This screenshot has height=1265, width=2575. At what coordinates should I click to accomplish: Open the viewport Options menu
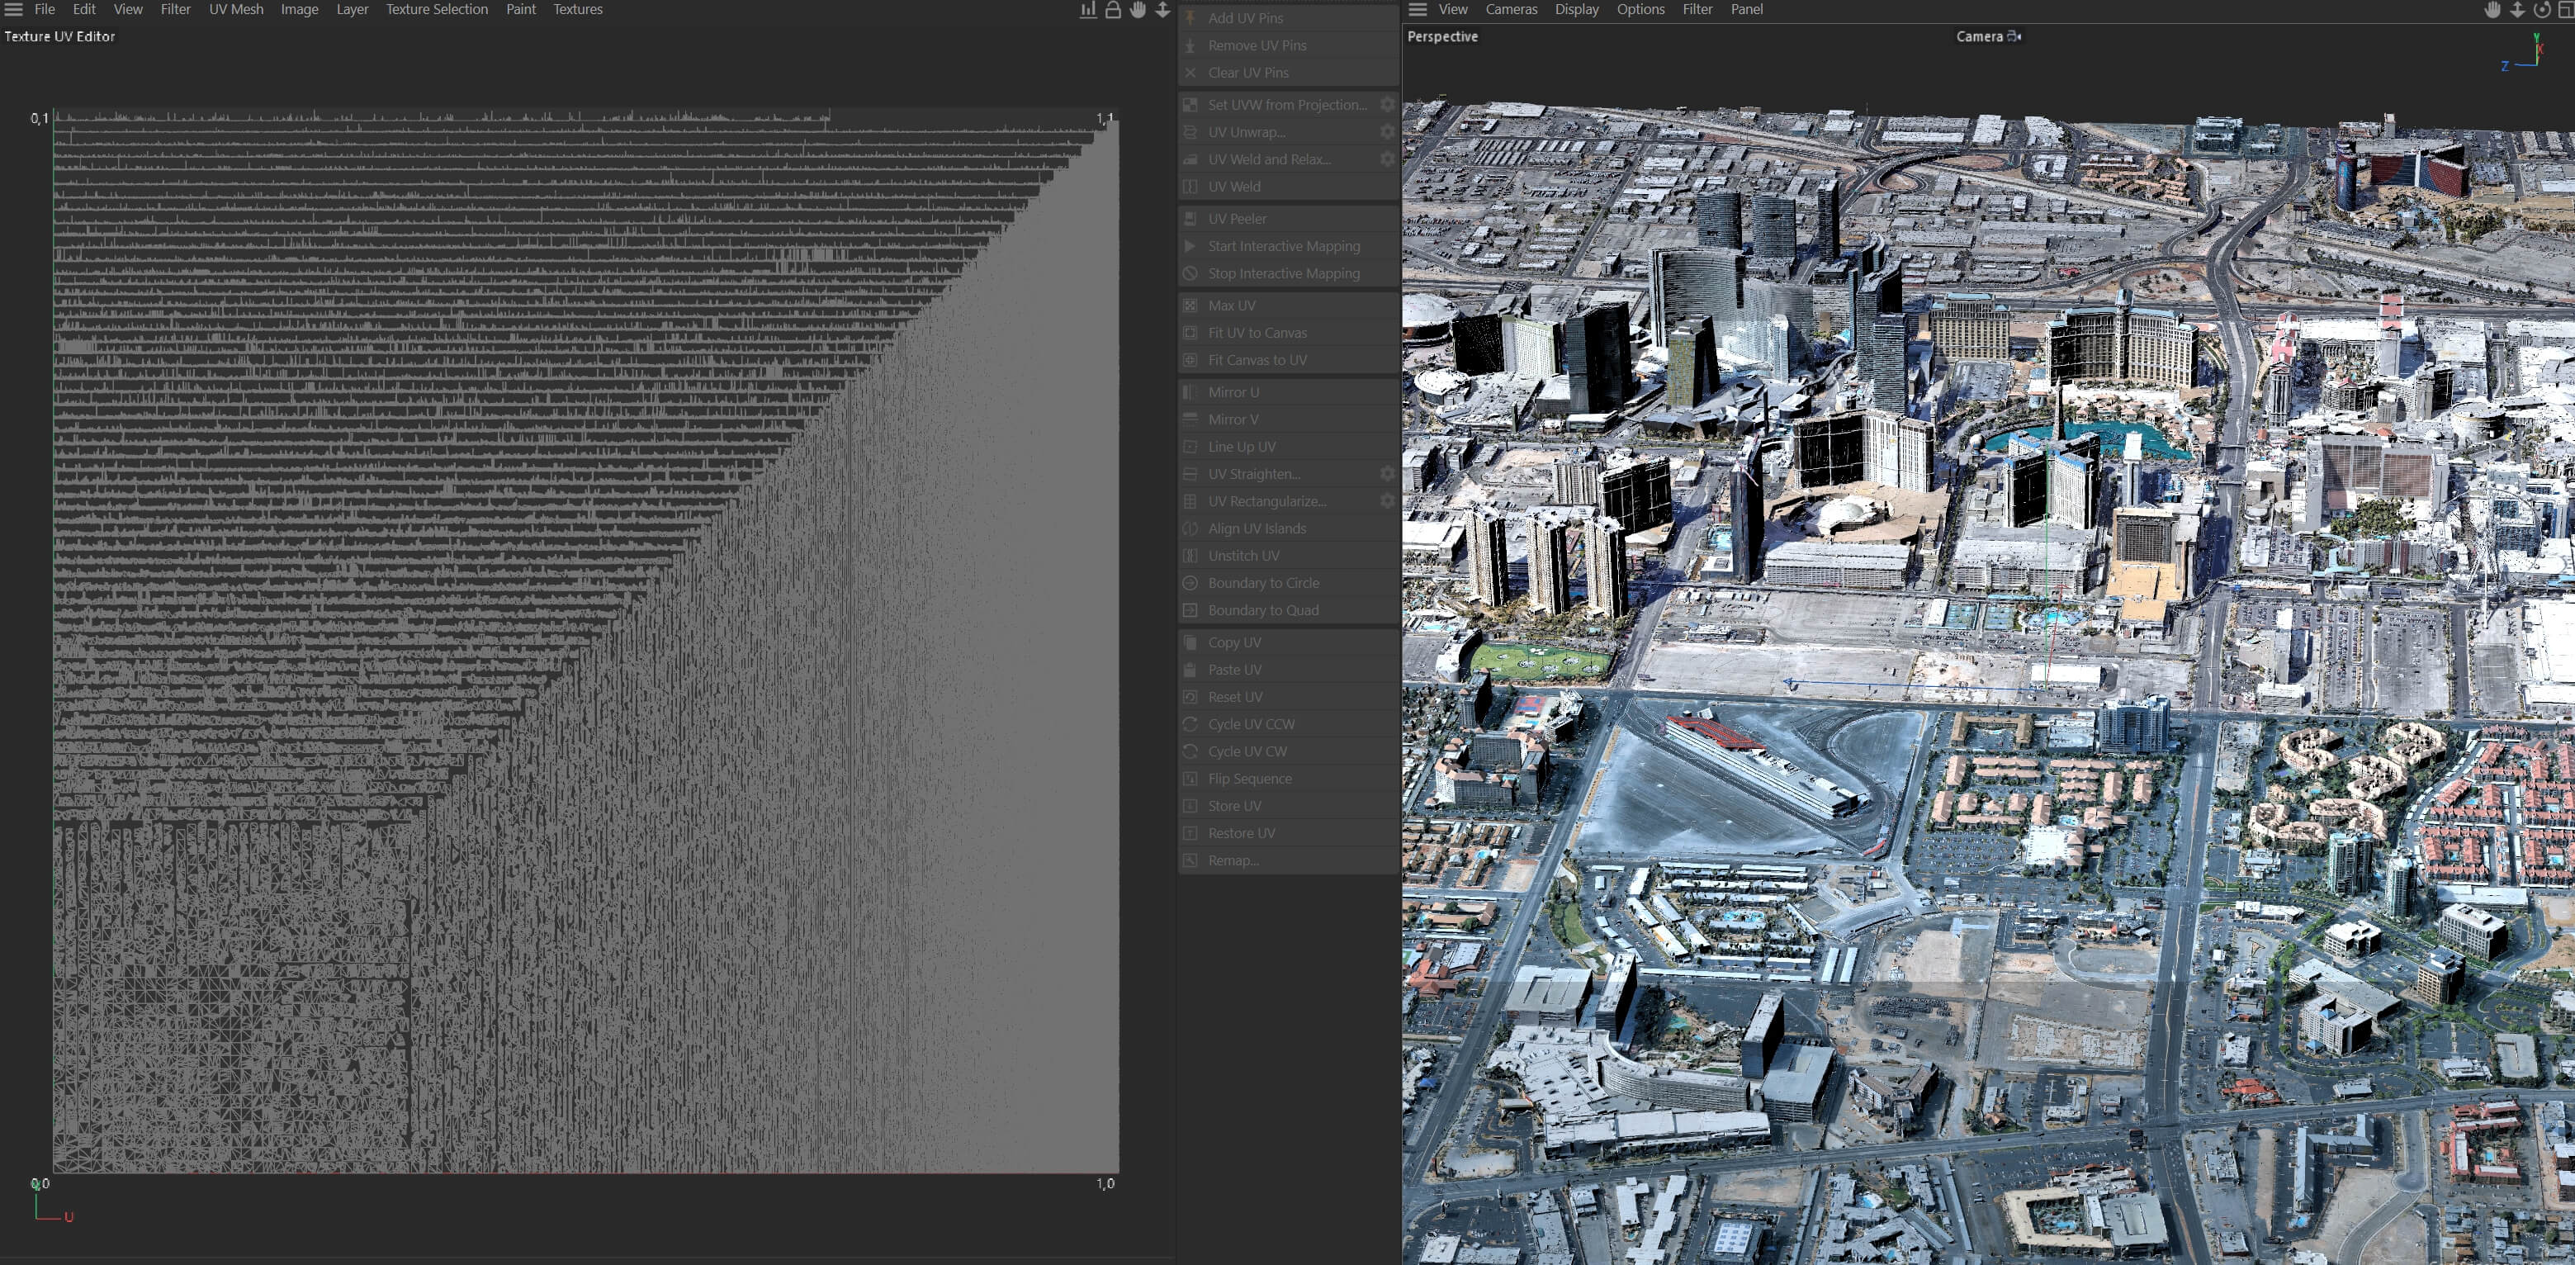click(1640, 9)
